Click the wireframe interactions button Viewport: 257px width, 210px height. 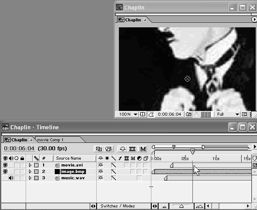(99, 149)
